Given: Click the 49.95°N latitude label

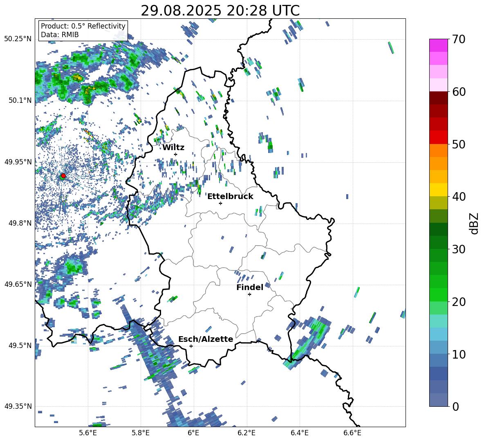Looking at the screenshot, I should click(x=18, y=162).
